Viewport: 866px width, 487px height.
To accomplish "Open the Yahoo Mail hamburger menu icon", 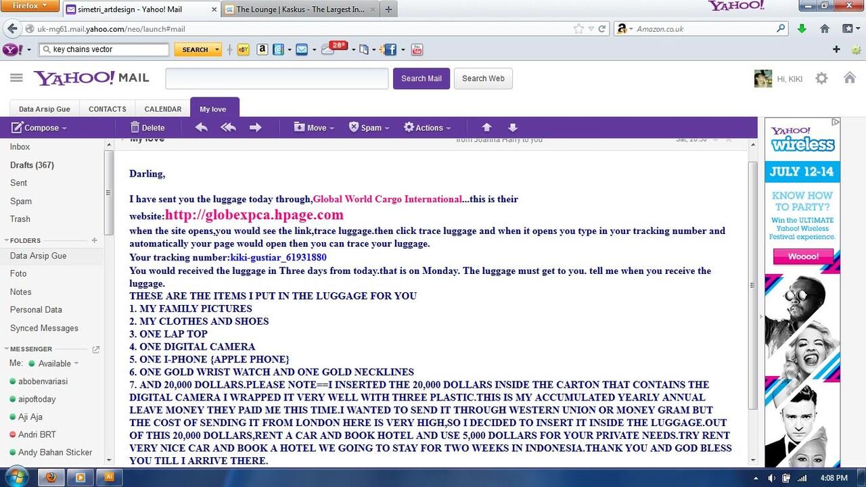I will click(17, 78).
